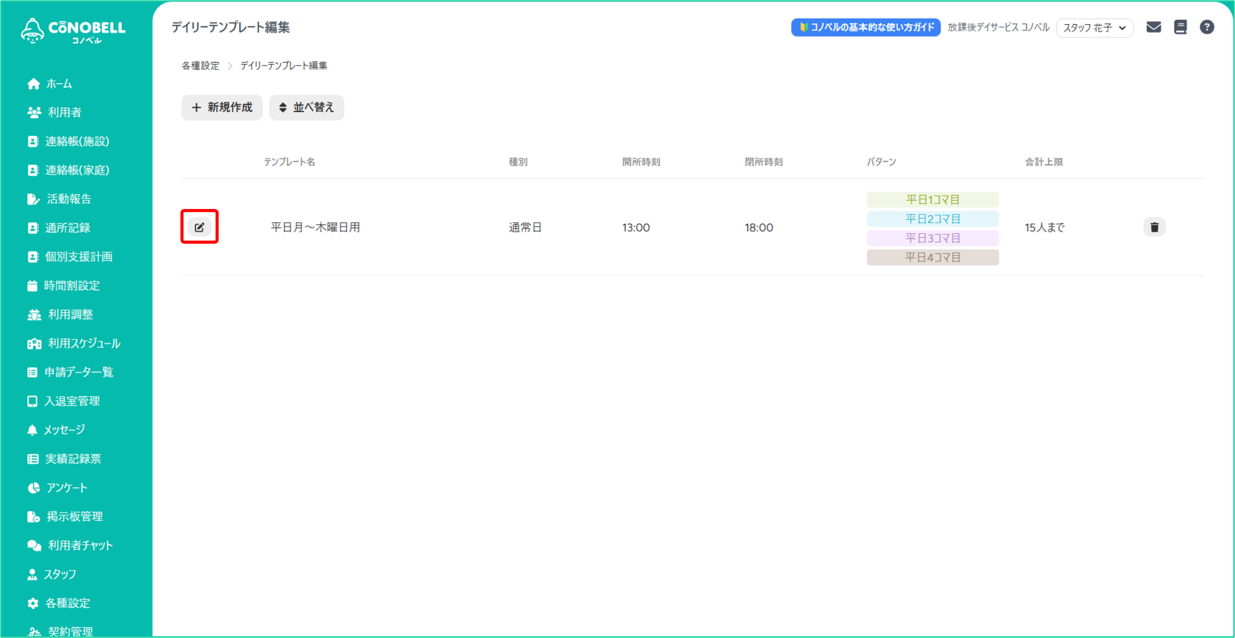The width and height of the screenshot is (1235, 638).
Task: Click the purple 平日3コマ目 pattern tag
Action: coord(932,238)
